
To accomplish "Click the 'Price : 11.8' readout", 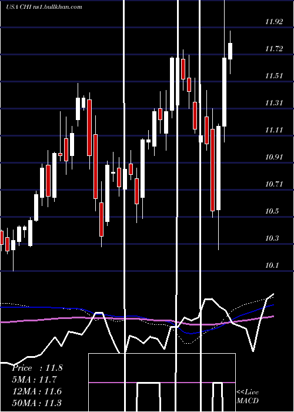I will pos(37,368).
